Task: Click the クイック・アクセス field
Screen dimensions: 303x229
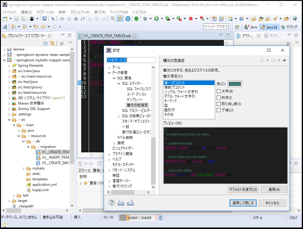Action: pyautogui.click(x=216, y=26)
